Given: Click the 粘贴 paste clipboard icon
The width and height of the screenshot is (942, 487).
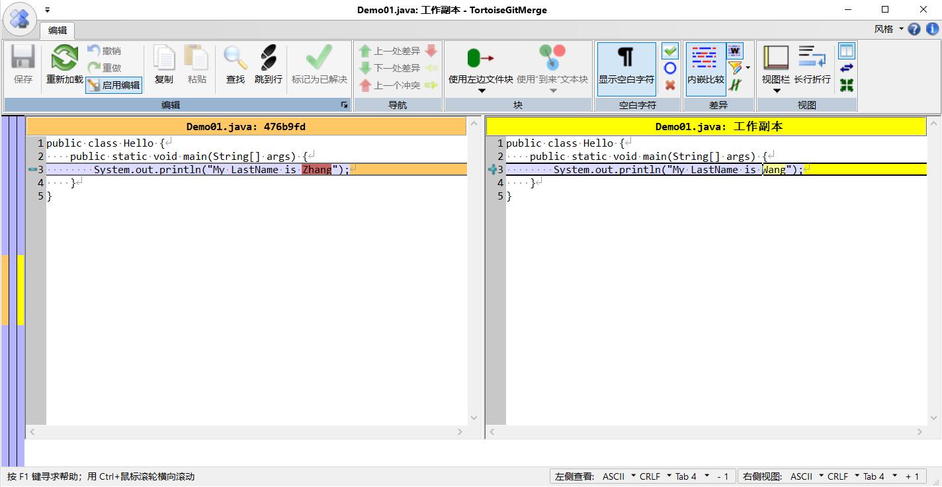Looking at the screenshot, I should [x=196, y=58].
